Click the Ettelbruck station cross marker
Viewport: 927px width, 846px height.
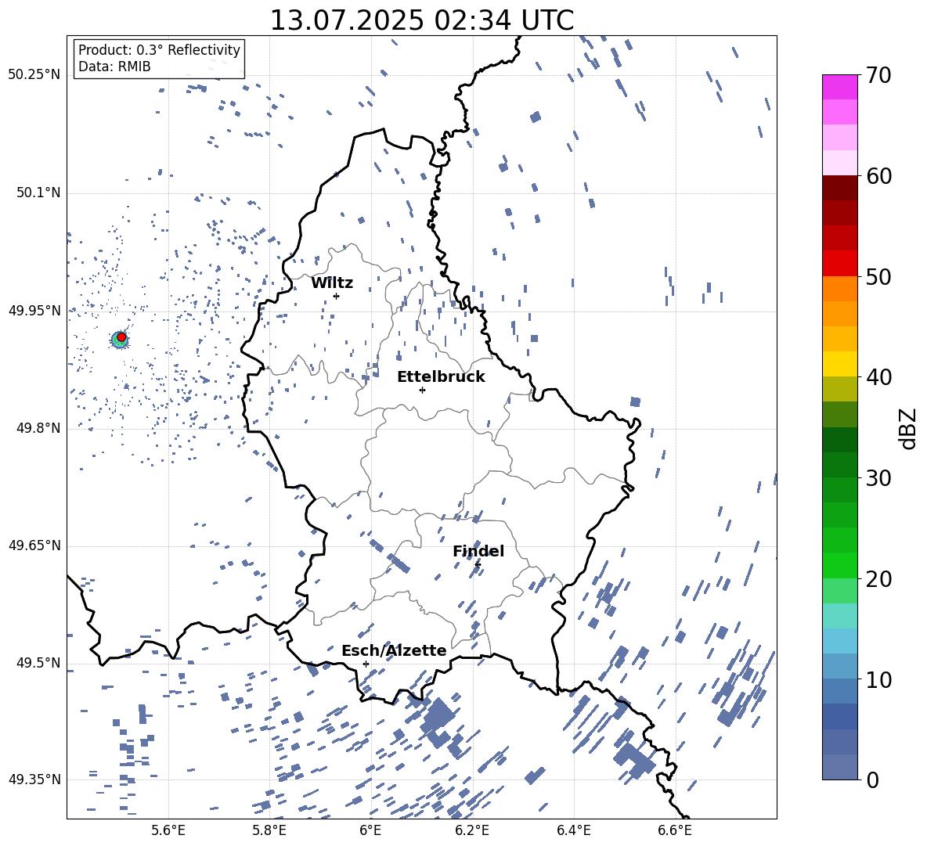click(x=422, y=390)
